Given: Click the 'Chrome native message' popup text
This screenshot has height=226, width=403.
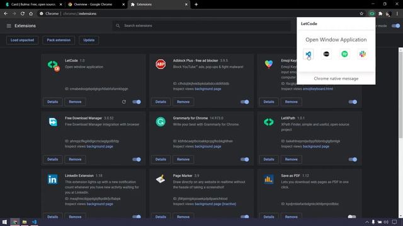Looking at the screenshot, I should click(336, 78).
